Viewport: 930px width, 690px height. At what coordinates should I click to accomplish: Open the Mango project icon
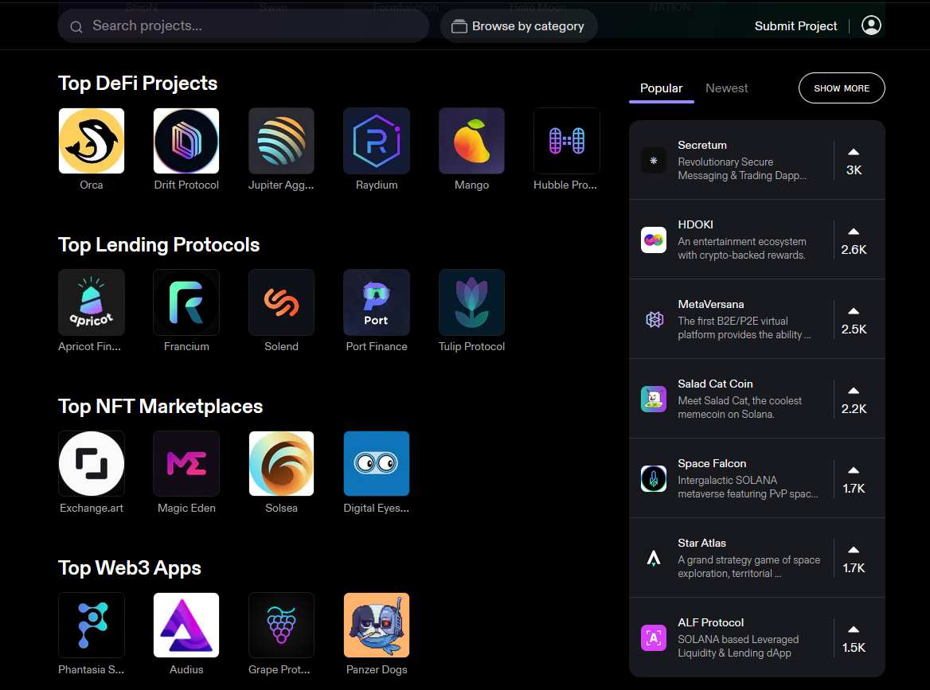click(x=471, y=141)
